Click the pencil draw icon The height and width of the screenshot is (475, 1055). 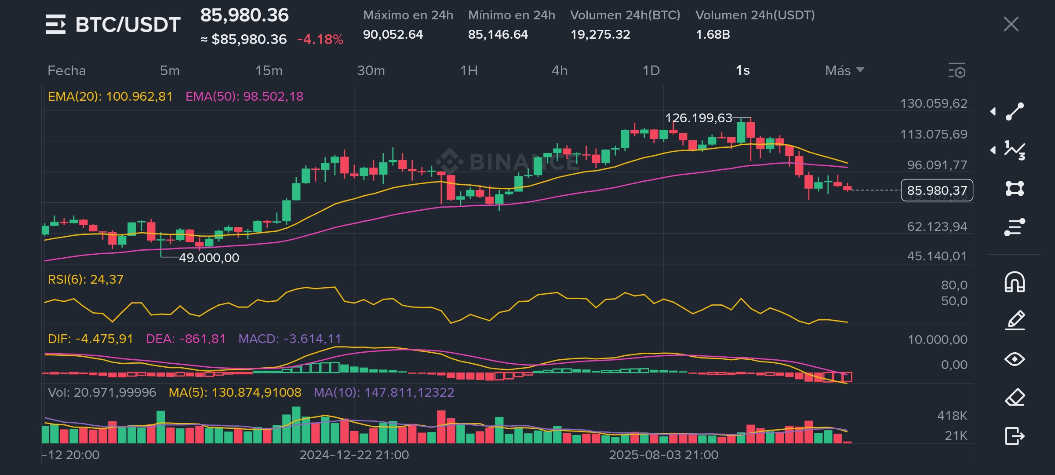click(x=1015, y=320)
